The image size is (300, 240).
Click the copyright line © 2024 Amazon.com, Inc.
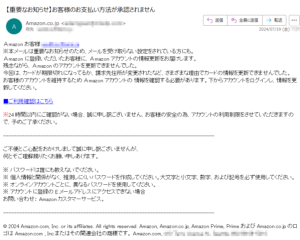click(150, 230)
